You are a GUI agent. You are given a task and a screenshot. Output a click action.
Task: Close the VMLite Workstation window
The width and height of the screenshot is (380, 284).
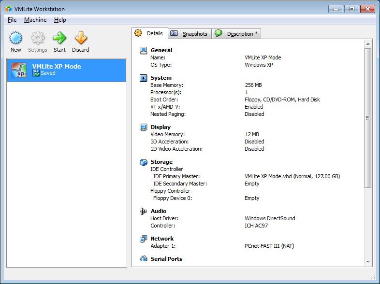[x=367, y=9]
